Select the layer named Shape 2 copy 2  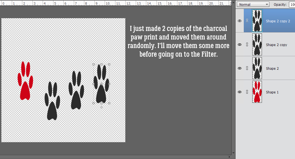tap(278, 21)
